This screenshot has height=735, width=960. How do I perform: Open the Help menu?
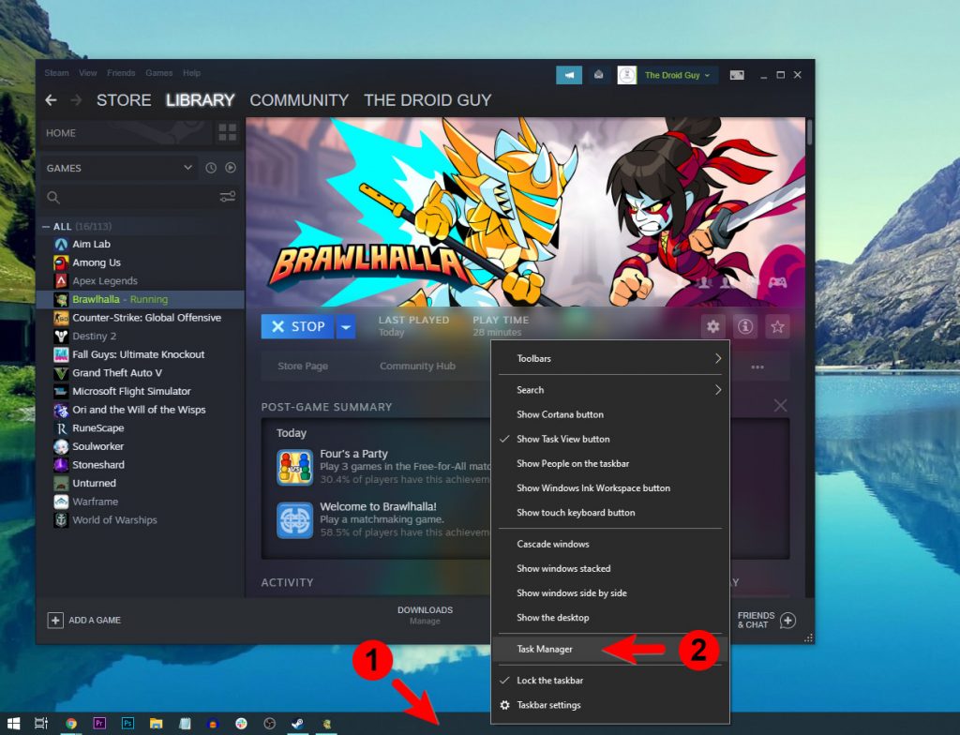(x=191, y=73)
